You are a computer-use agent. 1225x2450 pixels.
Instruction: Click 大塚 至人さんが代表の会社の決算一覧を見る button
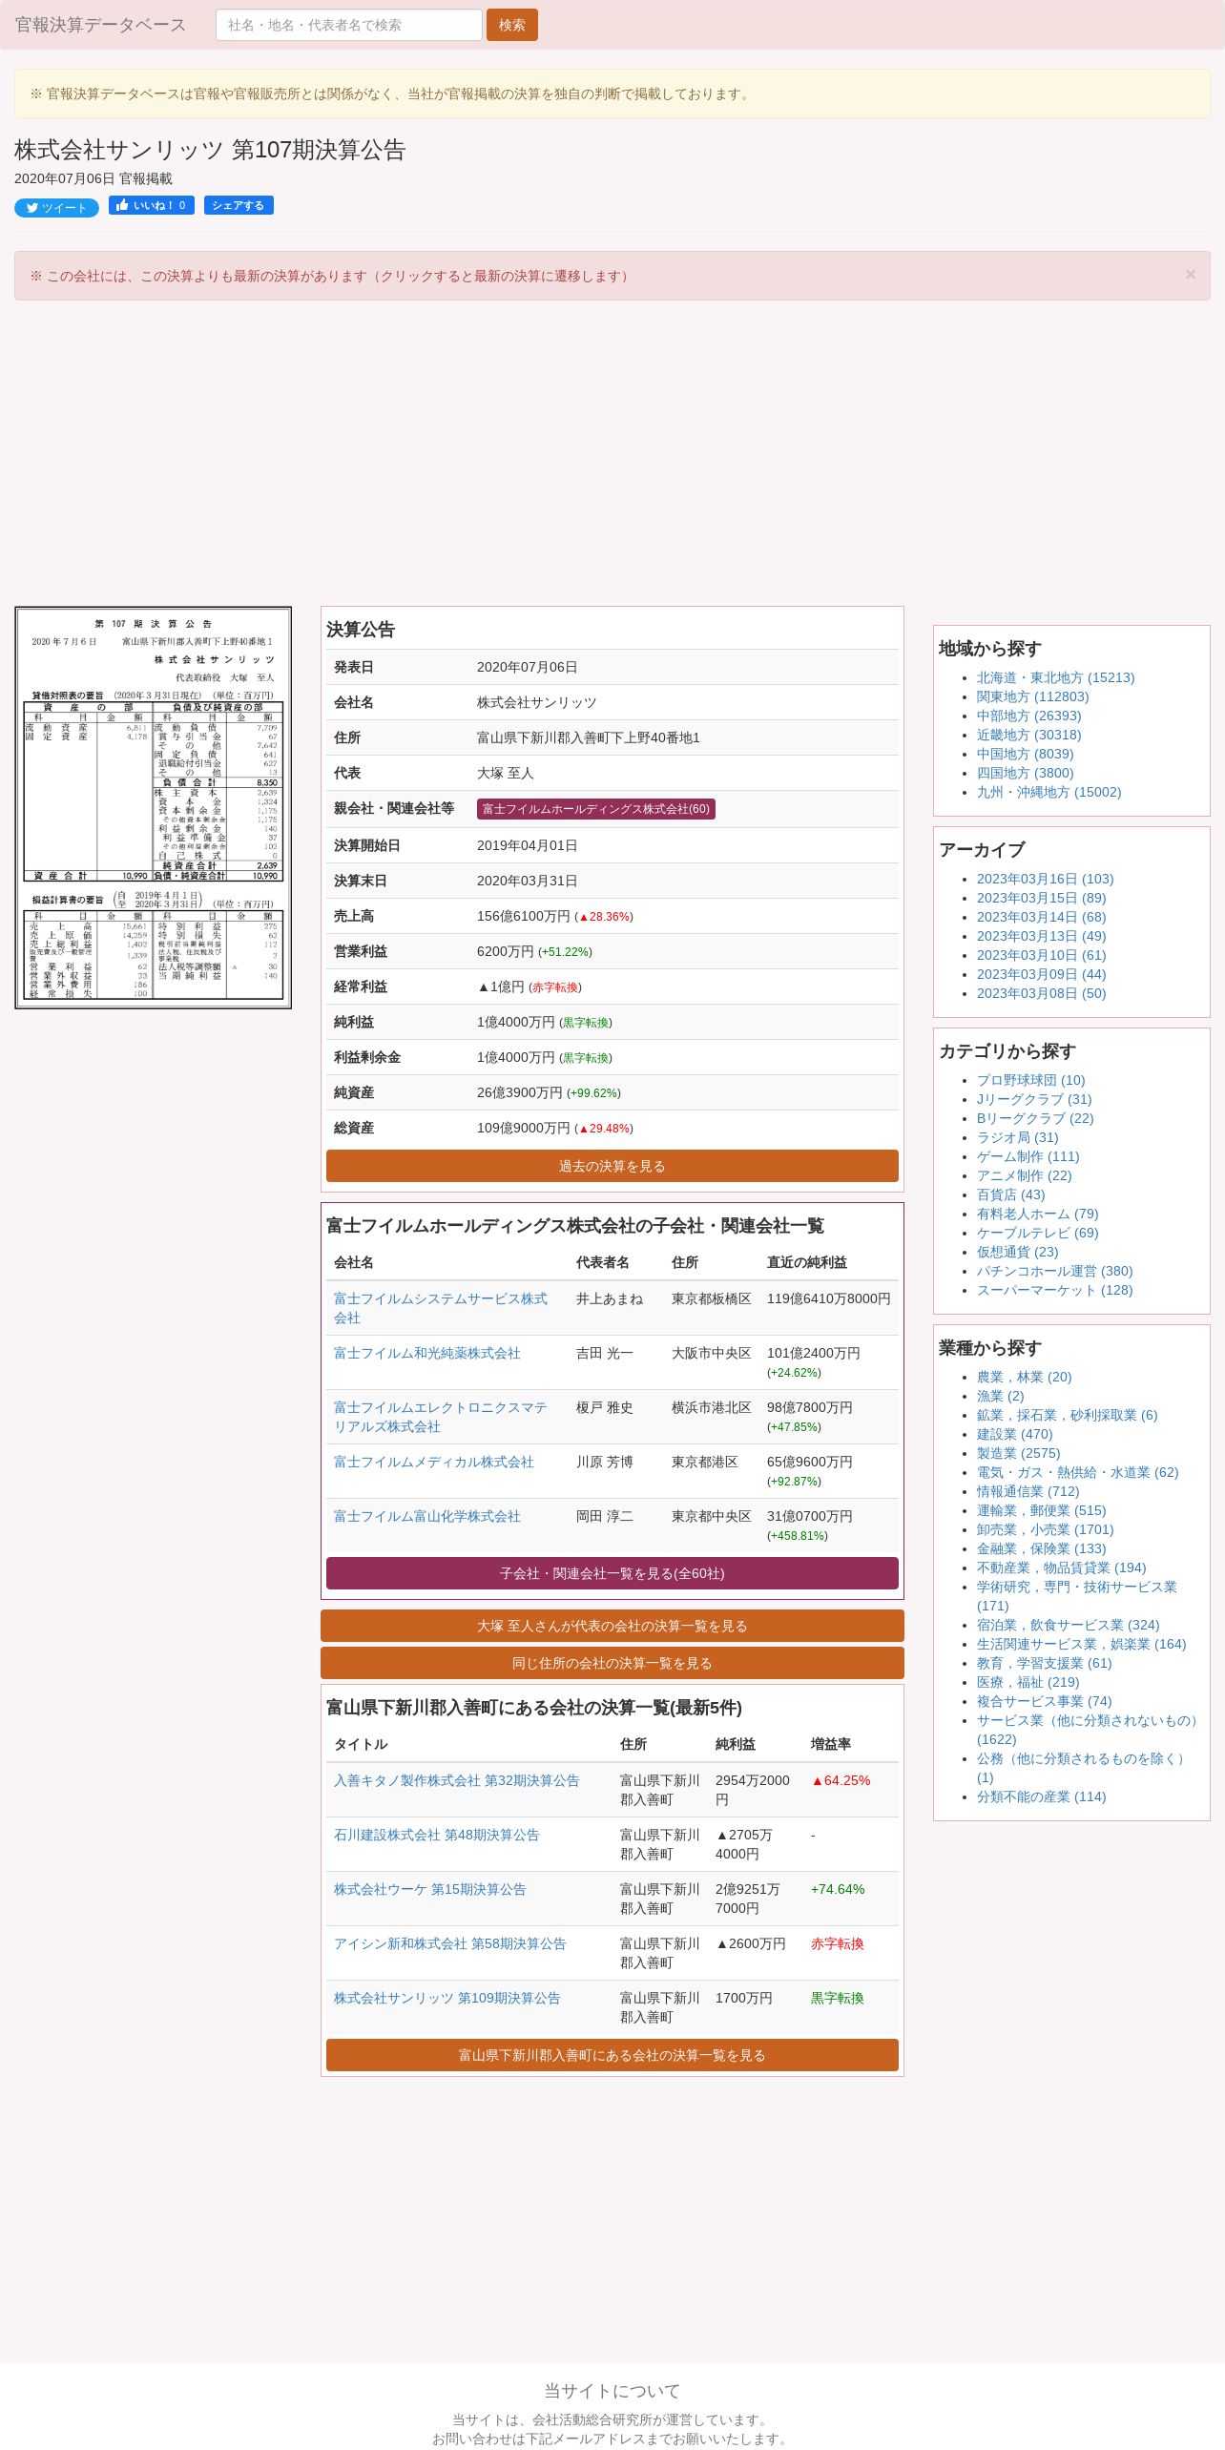[x=612, y=1626]
